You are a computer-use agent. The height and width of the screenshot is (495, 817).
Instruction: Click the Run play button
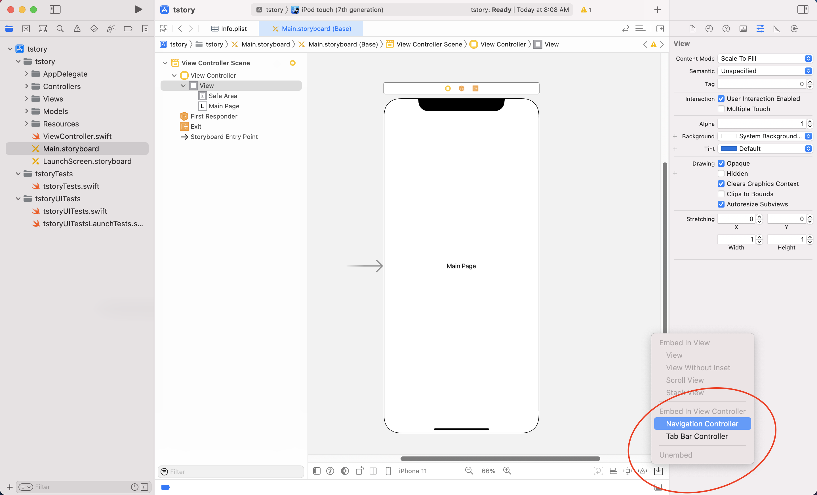point(138,9)
